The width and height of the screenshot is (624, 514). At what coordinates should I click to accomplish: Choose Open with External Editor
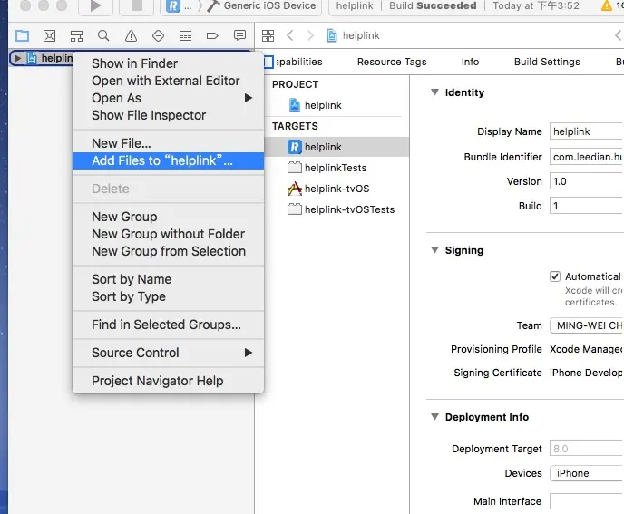(168, 81)
